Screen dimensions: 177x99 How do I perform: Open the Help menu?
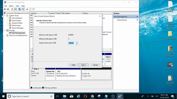click(23, 6)
